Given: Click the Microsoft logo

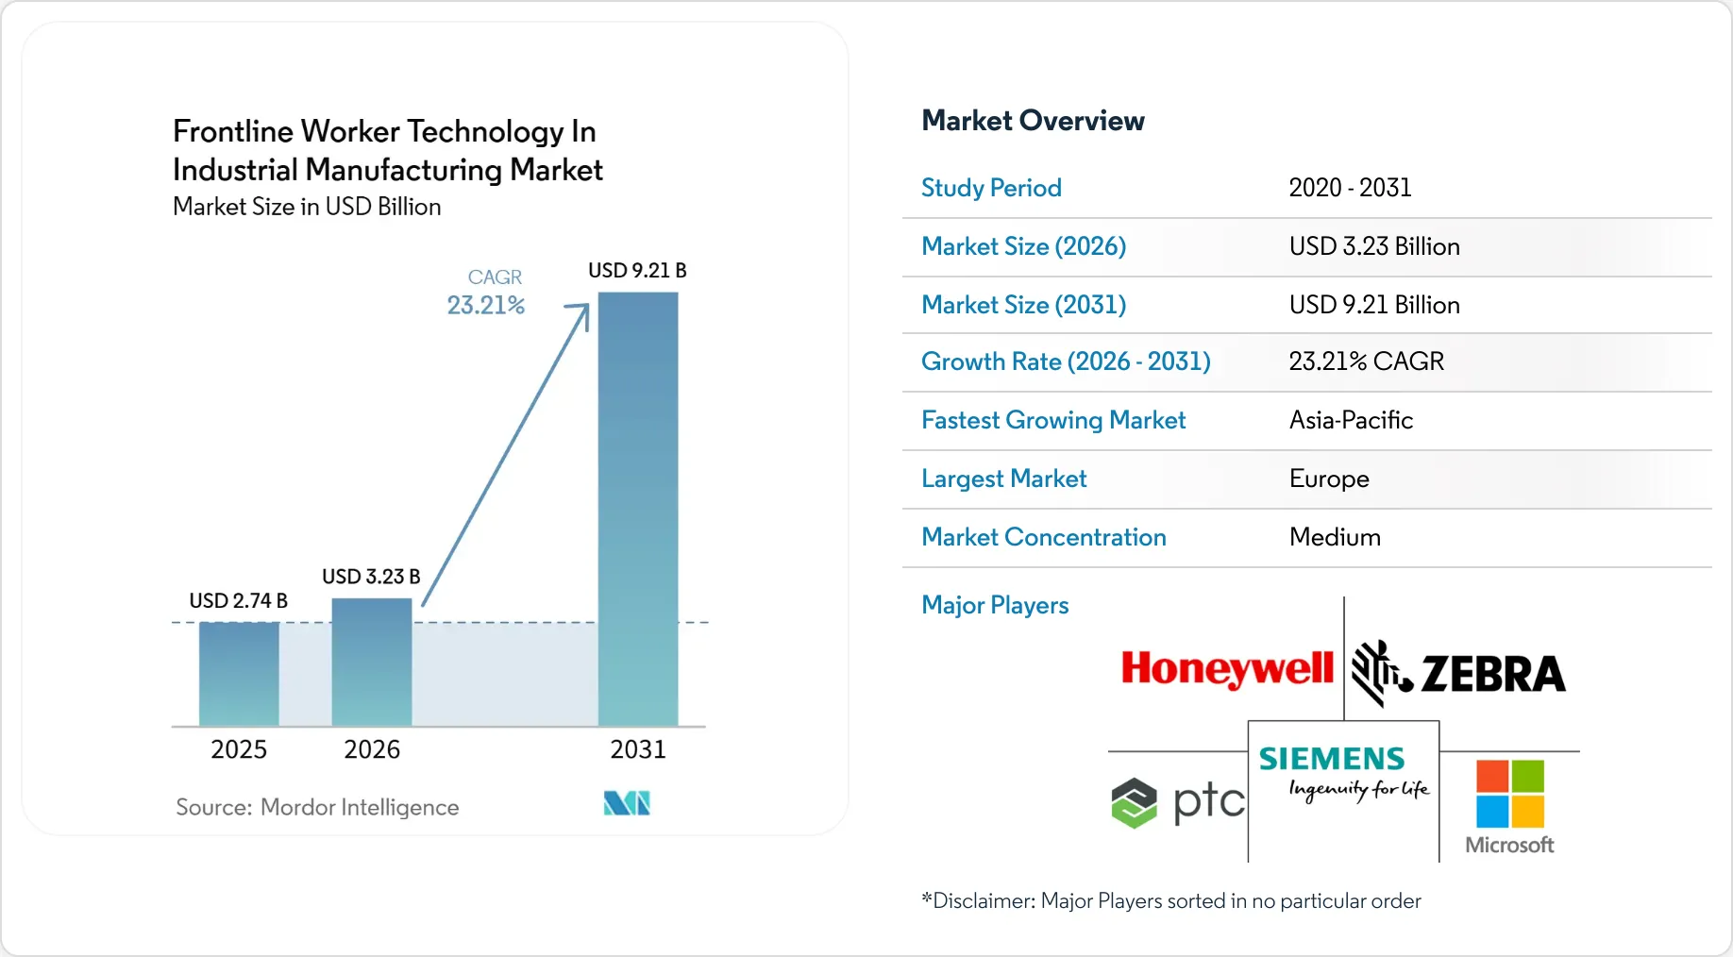Looking at the screenshot, I should pos(1510,808).
